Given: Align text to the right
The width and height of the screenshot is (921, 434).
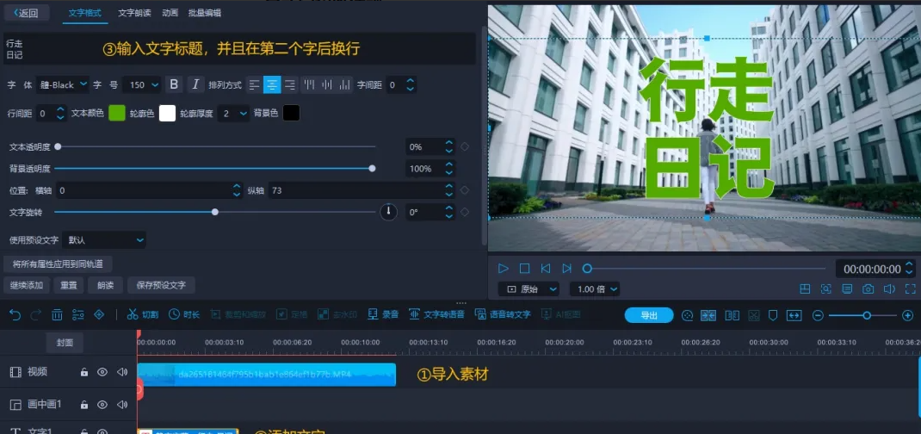Looking at the screenshot, I should (x=289, y=84).
